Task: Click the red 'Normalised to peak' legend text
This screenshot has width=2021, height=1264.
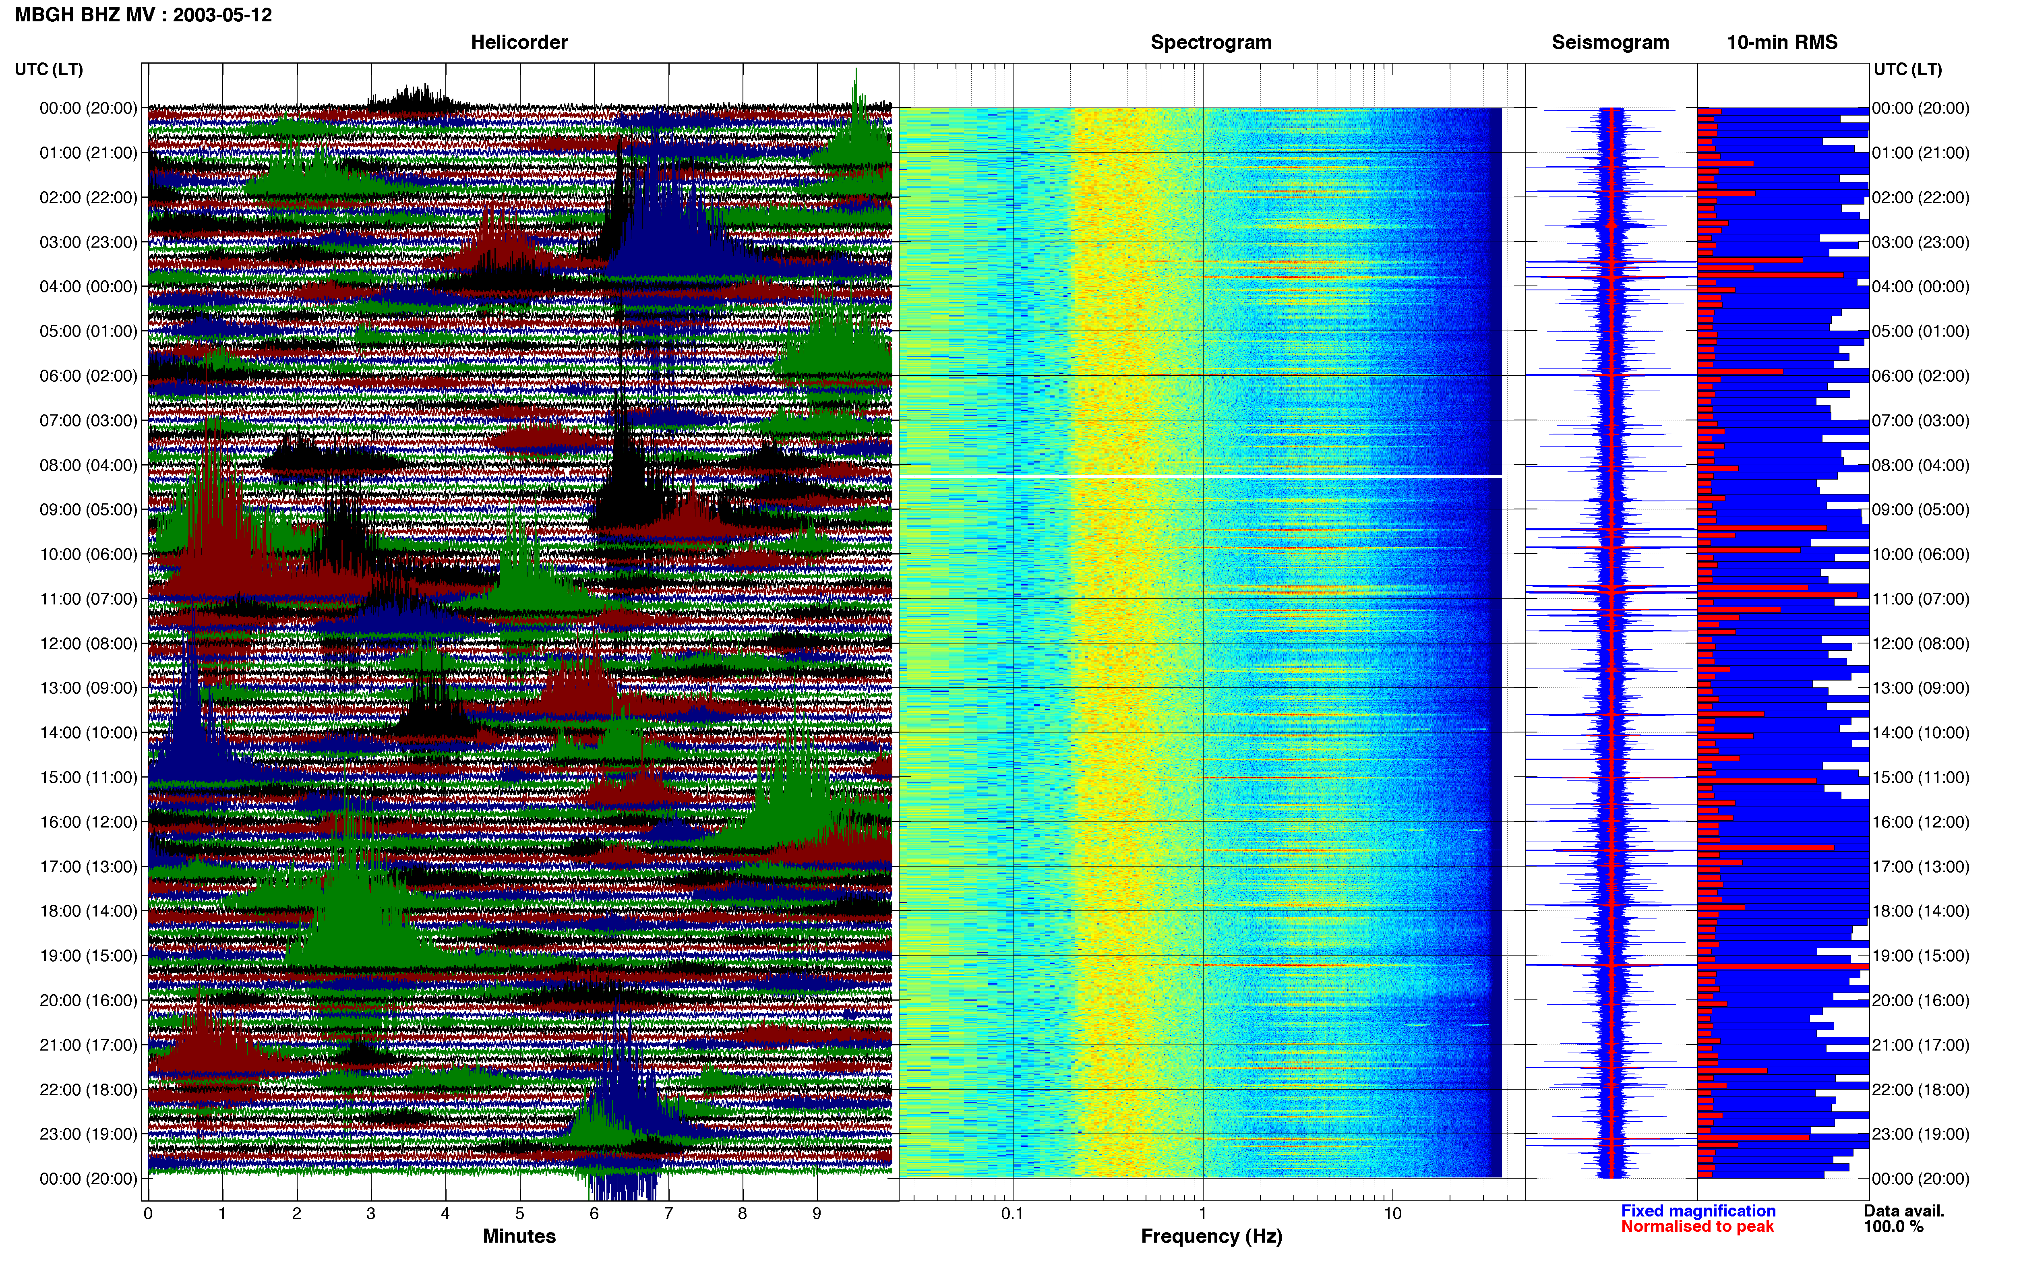Action: pyautogui.click(x=1697, y=1227)
